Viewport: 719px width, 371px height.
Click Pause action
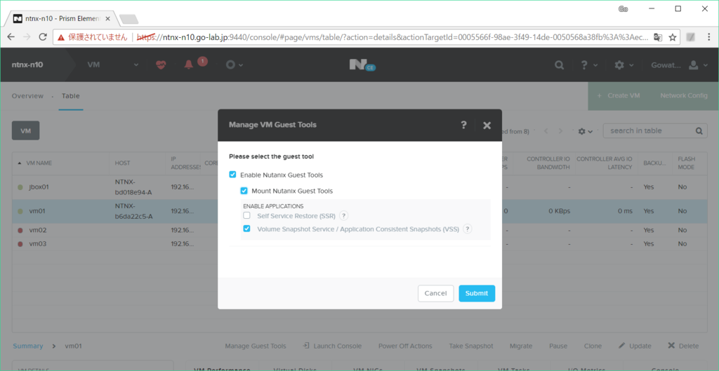[x=558, y=346]
